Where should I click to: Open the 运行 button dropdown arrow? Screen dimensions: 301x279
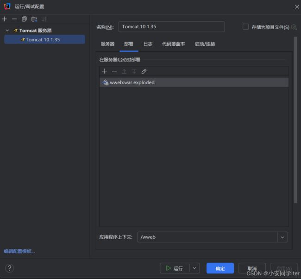click(194, 268)
